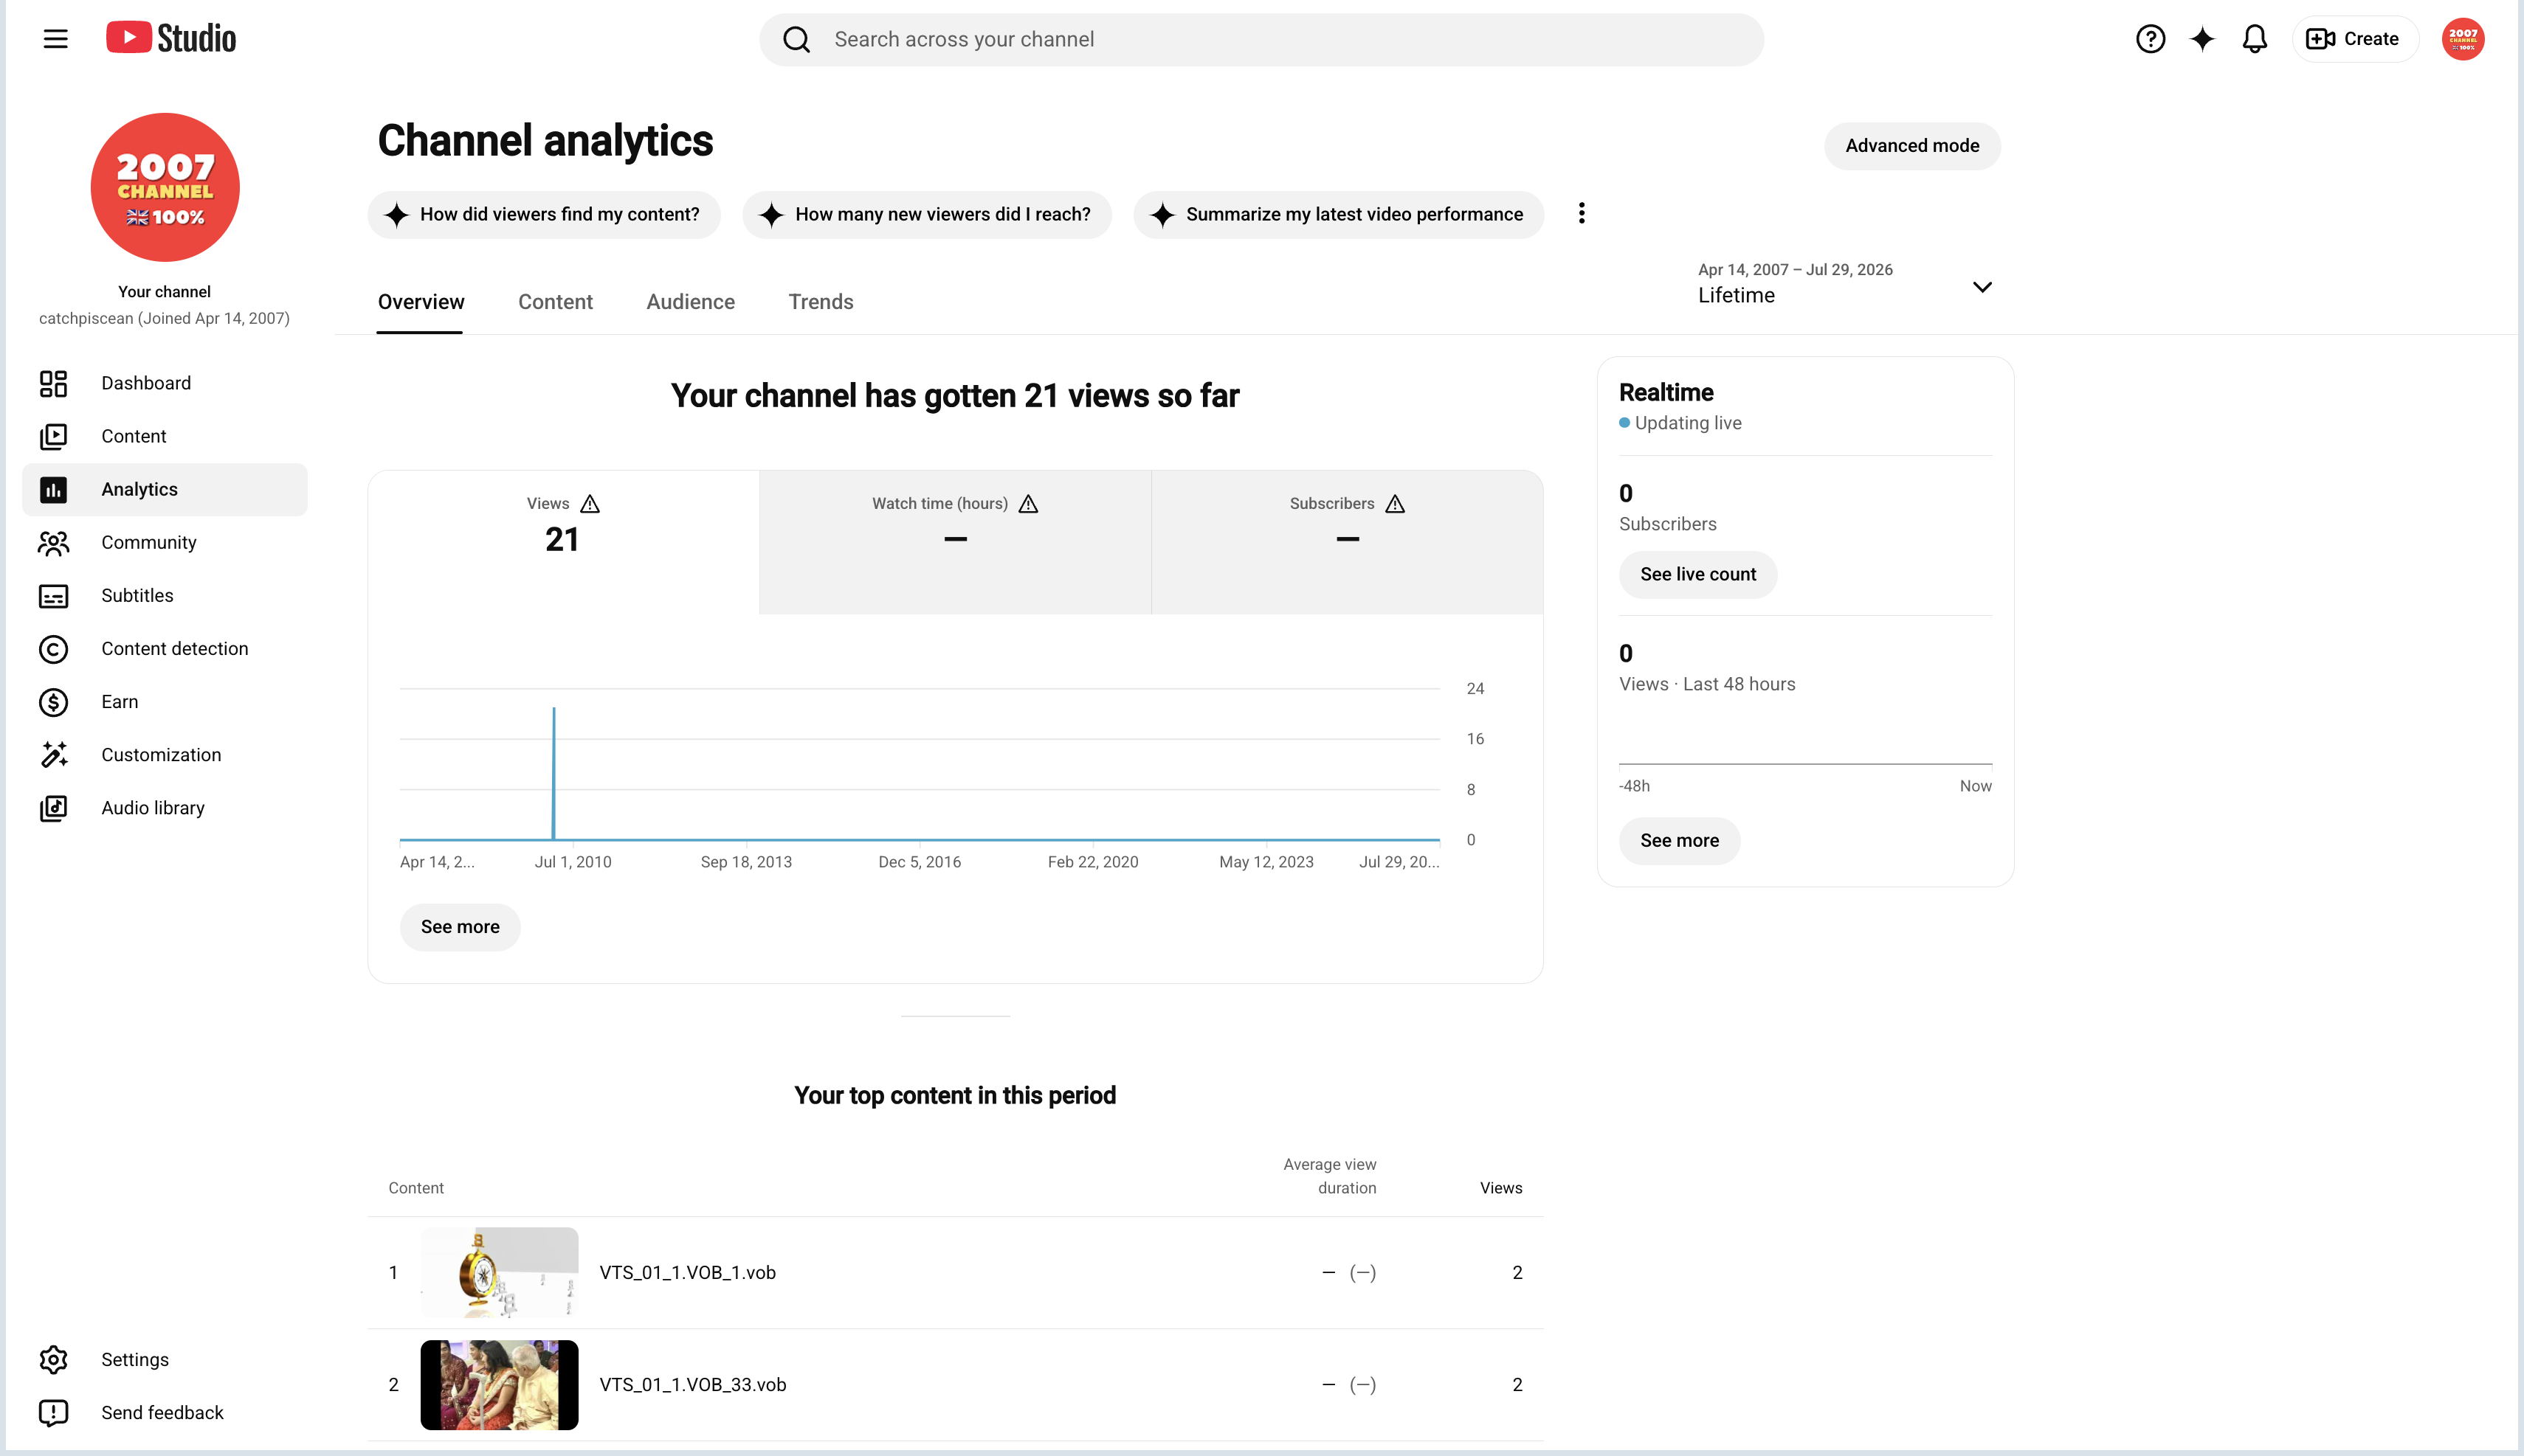The width and height of the screenshot is (2524, 1456).
Task: Click the Customization magic wand icon
Action: [53, 755]
